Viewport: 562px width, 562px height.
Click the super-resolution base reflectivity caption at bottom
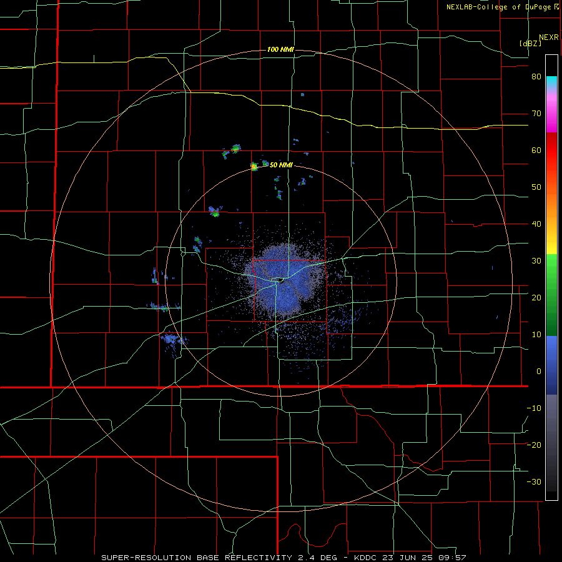pos(283,558)
